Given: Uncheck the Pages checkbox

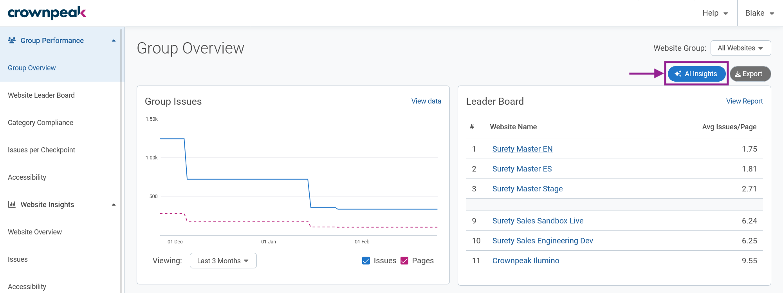Looking at the screenshot, I should pos(404,261).
